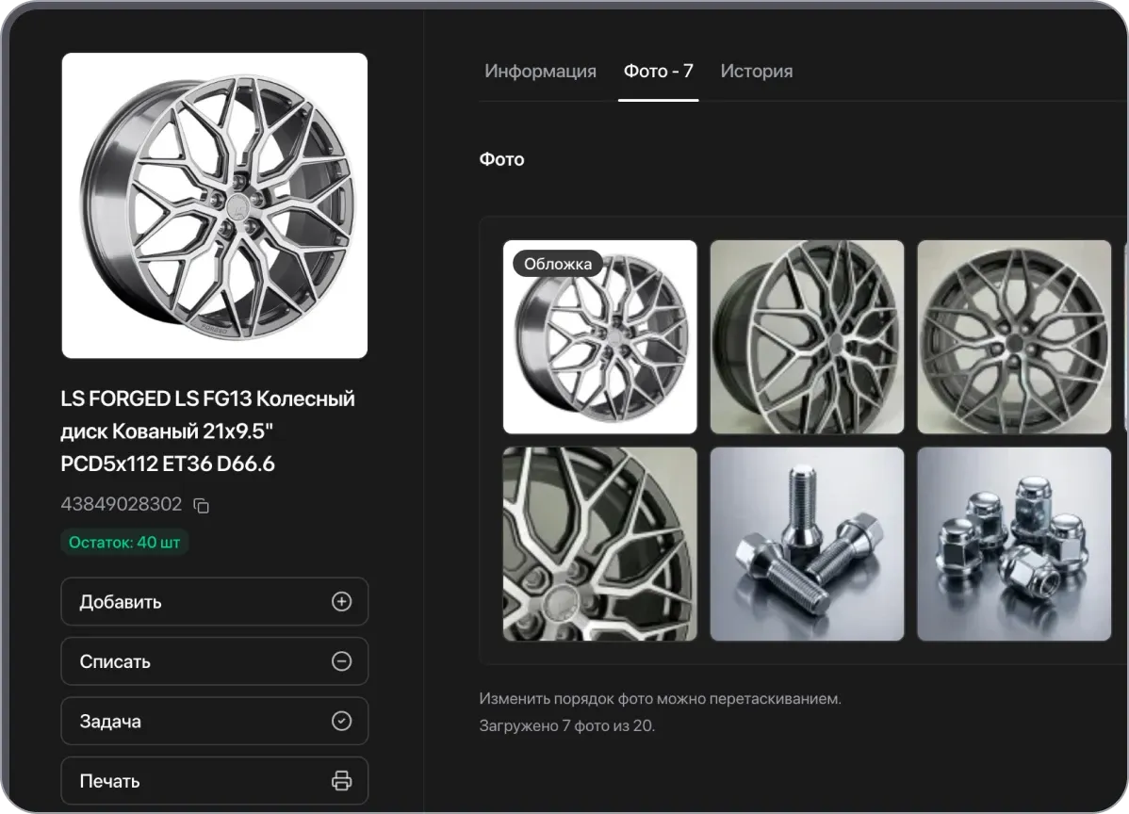Open the close-up wheel hub photo
1129x814 pixels.
[599, 545]
